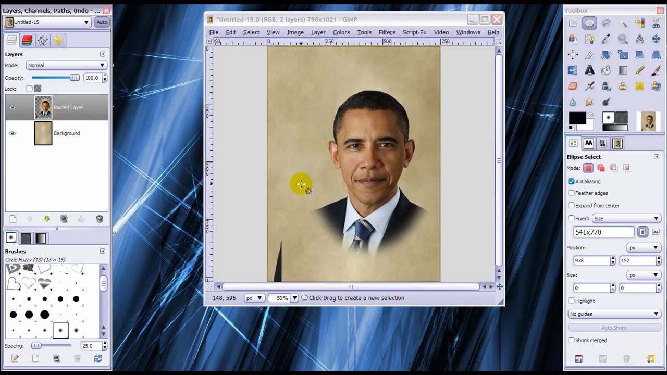
Task: Switch to the Channels tab
Action: coord(27,40)
